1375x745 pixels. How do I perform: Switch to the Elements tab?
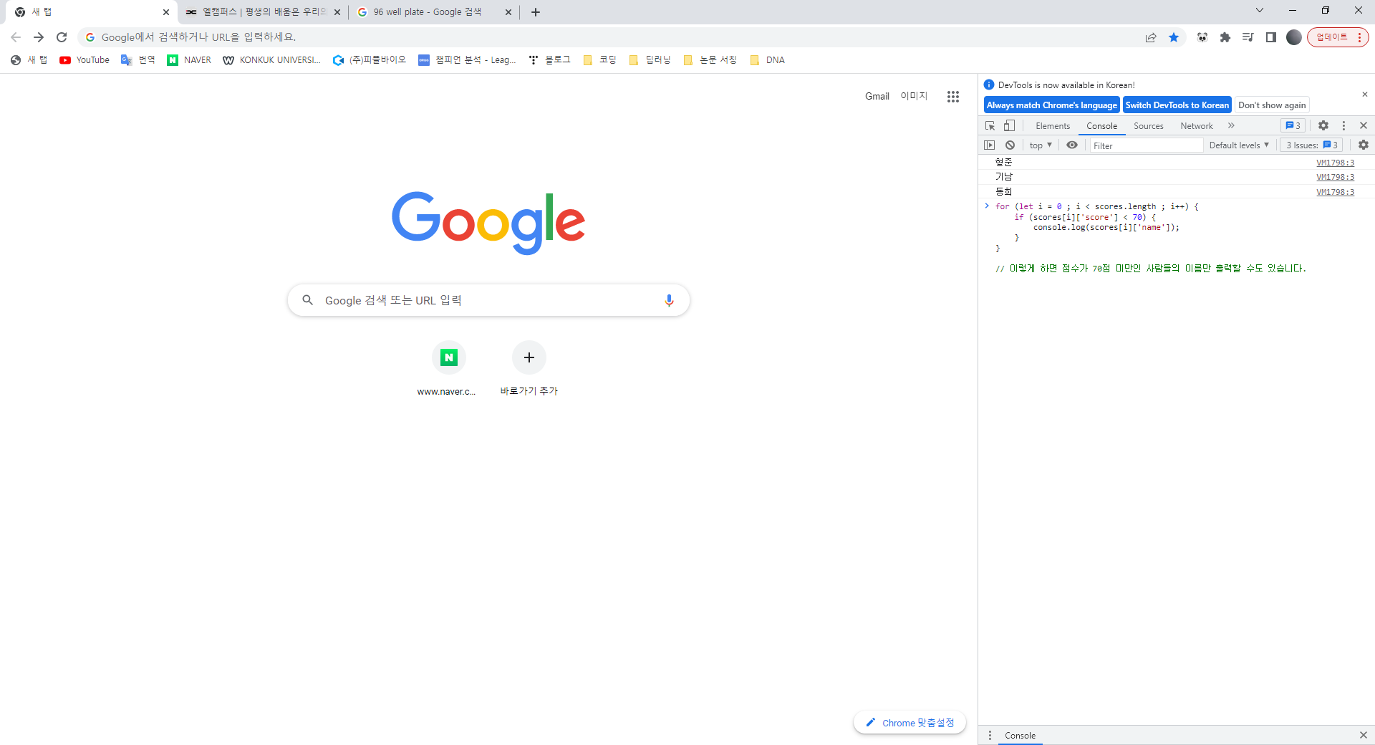pyautogui.click(x=1053, y=126)
